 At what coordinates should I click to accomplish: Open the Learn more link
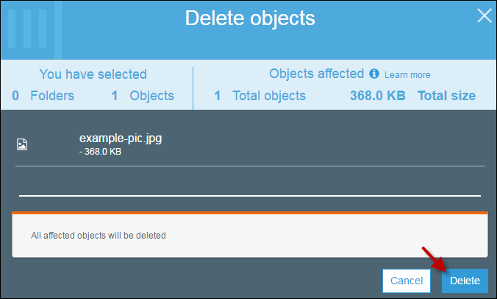(x=407, y=75)
